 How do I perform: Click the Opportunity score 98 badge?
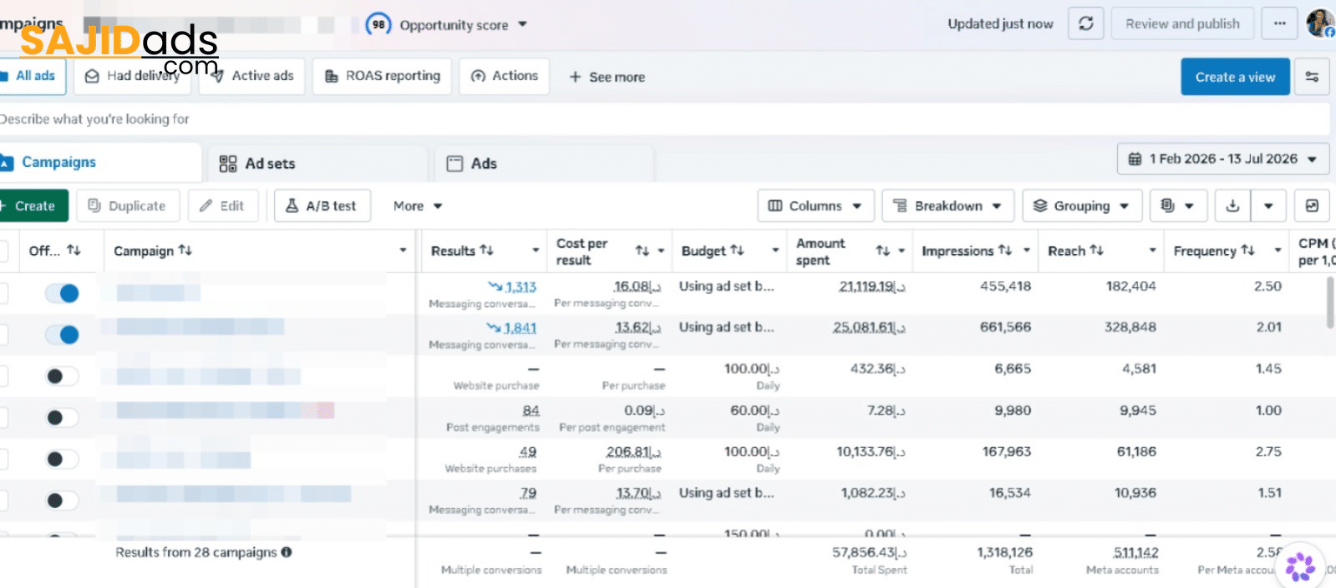378,24
